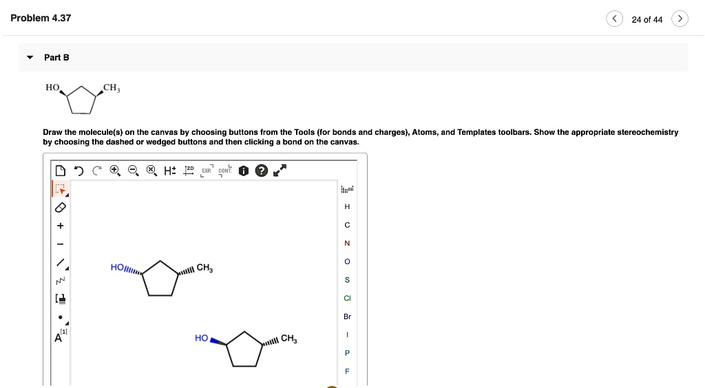
Task: Pick the carbon atom C
Action: pyautogui.click(x=347, y=225)
